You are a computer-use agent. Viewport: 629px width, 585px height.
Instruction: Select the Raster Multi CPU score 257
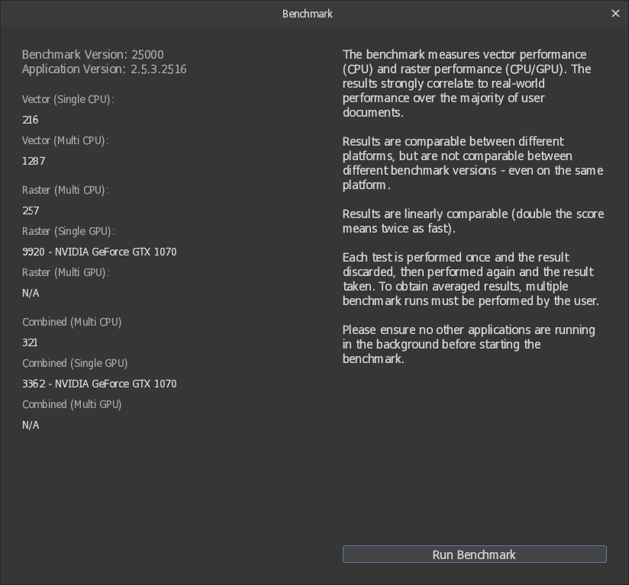pyautogui.click(x=31, y=211)
